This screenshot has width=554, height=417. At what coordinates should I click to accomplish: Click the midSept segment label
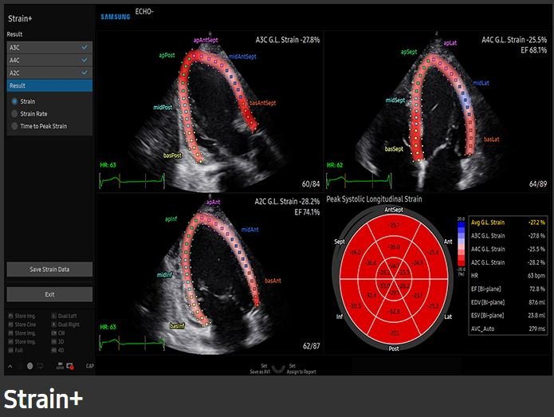click(395, 100)
